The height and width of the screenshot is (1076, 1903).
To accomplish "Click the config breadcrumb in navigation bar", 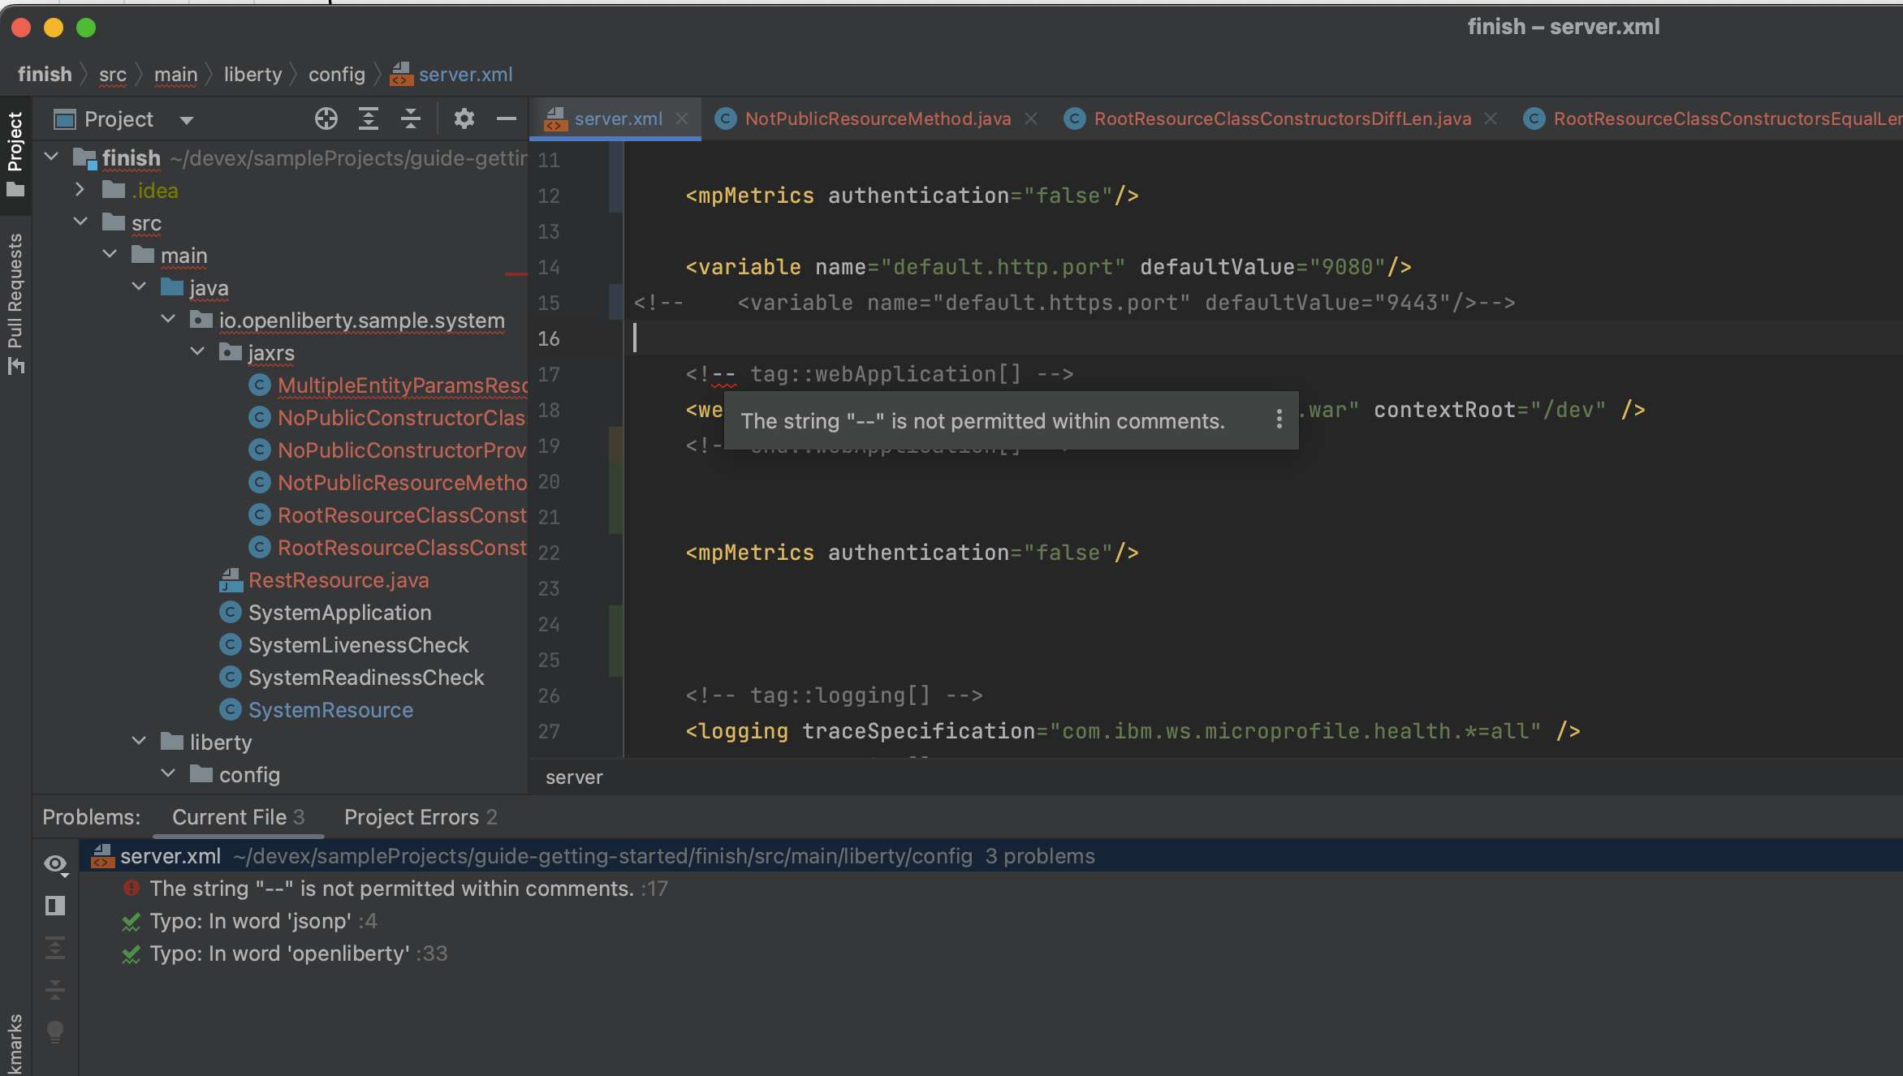I will click(x=336, y=74).
